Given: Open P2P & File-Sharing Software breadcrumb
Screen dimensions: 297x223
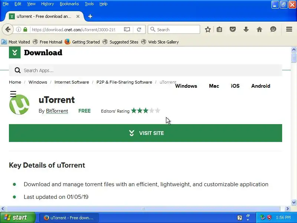Looking at the screenshot, I should coord(124,82).
